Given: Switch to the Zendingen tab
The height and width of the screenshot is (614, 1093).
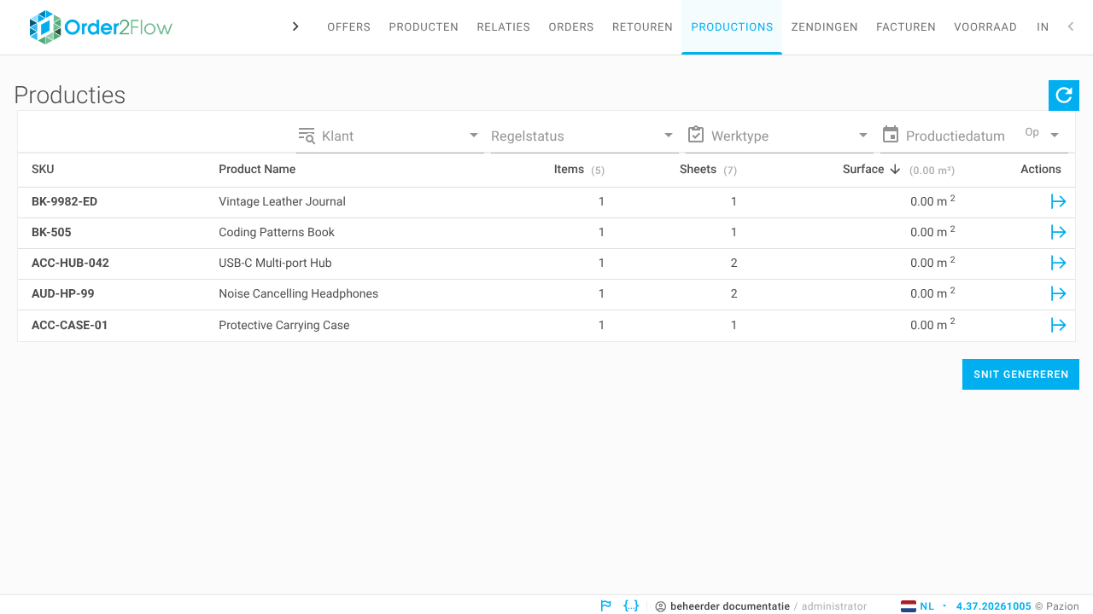Looking at the screenshot, I should click(825, 27).
